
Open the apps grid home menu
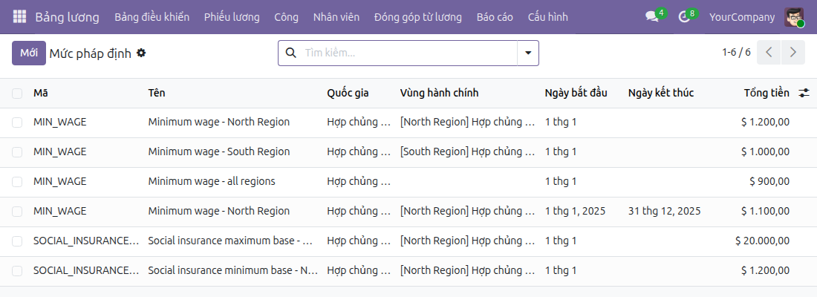coord(19,16)
